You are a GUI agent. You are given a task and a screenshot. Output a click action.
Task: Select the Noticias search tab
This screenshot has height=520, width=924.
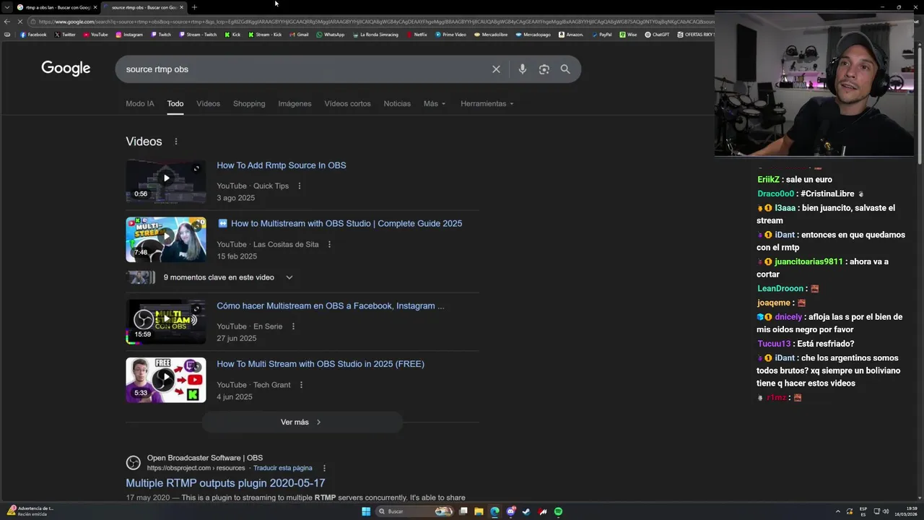pyautogui.click(x=397, y=103)
